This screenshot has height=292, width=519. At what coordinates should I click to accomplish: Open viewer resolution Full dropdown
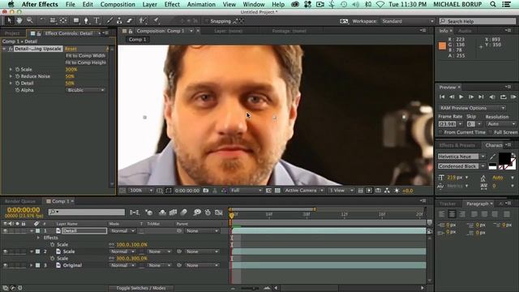click(247, 191)
